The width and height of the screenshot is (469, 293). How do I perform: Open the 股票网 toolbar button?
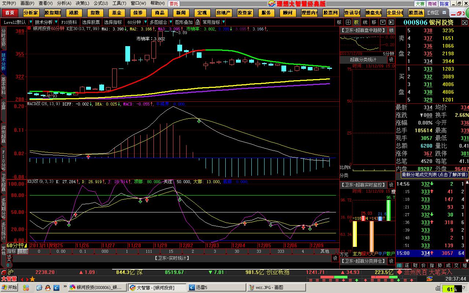330,13
